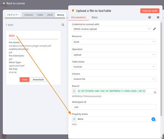Viewport: 164px width, 139px height.
Task: Expand the Credential DEMO: Invoice Upload dropdown
Action: pos(112,29)
